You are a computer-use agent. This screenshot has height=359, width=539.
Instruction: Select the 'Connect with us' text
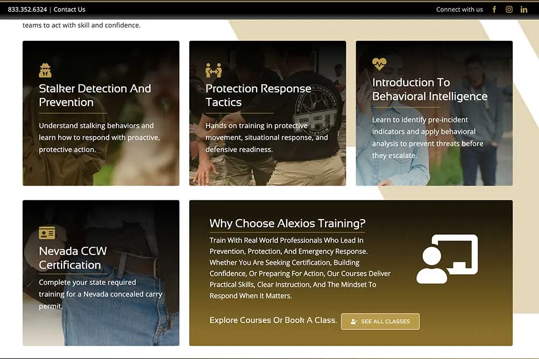(459, 10)
